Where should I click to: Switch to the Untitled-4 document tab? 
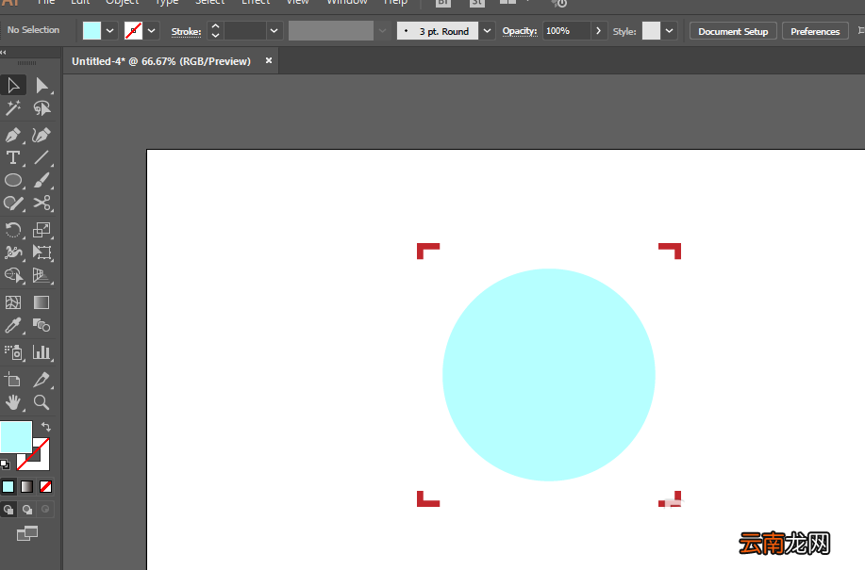click(x=161, y=61)
